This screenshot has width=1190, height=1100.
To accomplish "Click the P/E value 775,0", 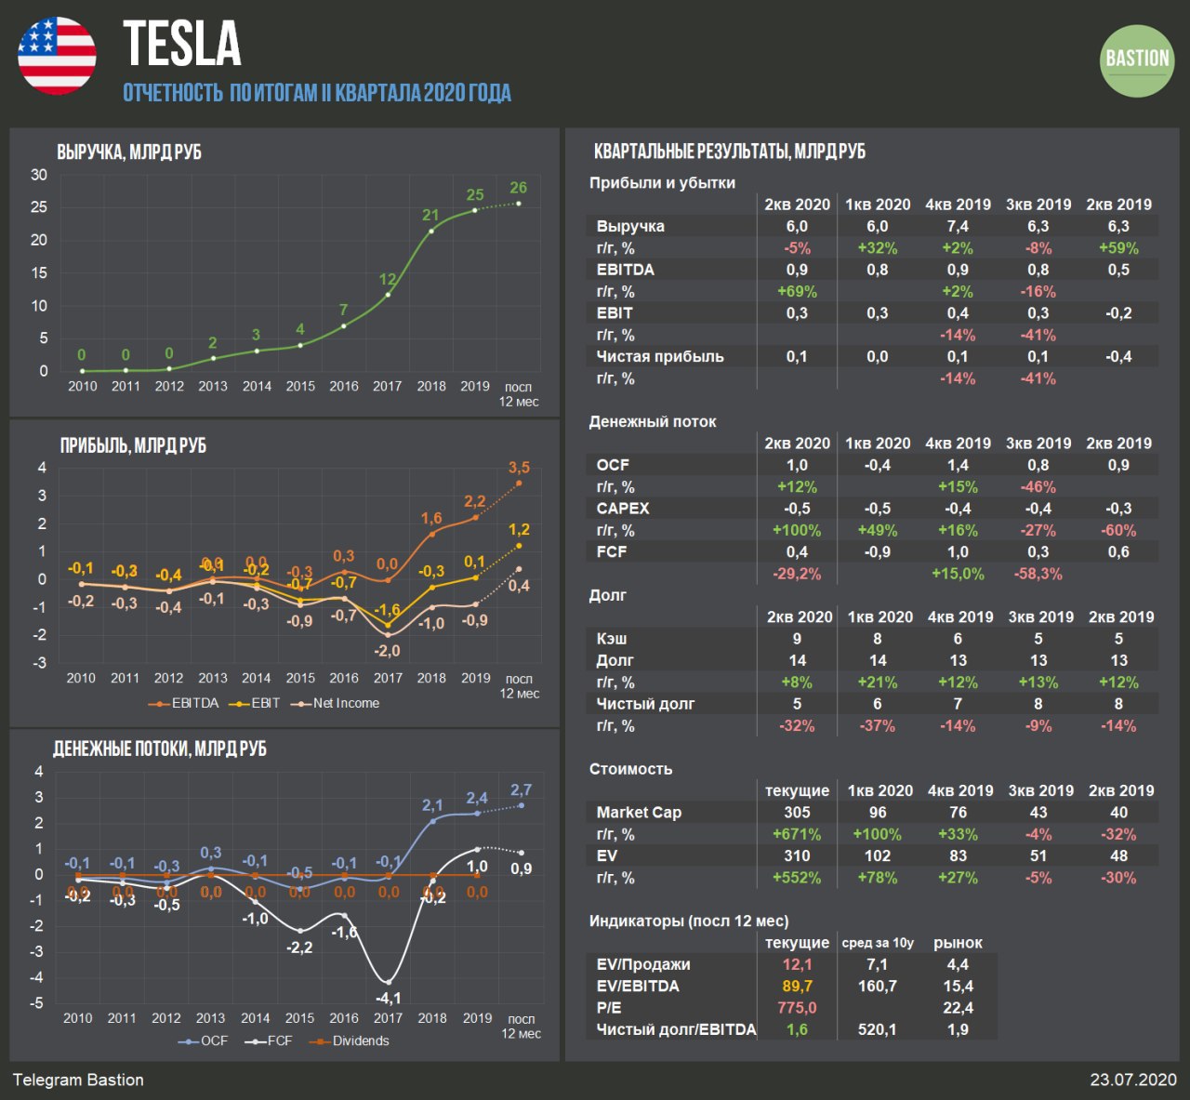I will click(x=797, y=1008).
